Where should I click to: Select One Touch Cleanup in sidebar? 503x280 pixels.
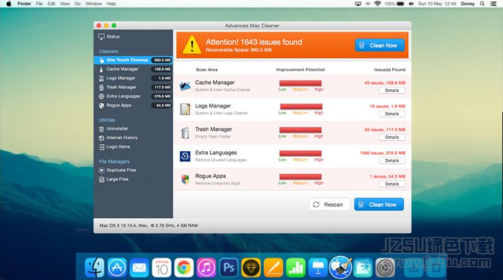(133, 60)
